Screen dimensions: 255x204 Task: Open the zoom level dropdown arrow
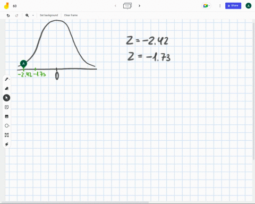[x=33, y=15]
